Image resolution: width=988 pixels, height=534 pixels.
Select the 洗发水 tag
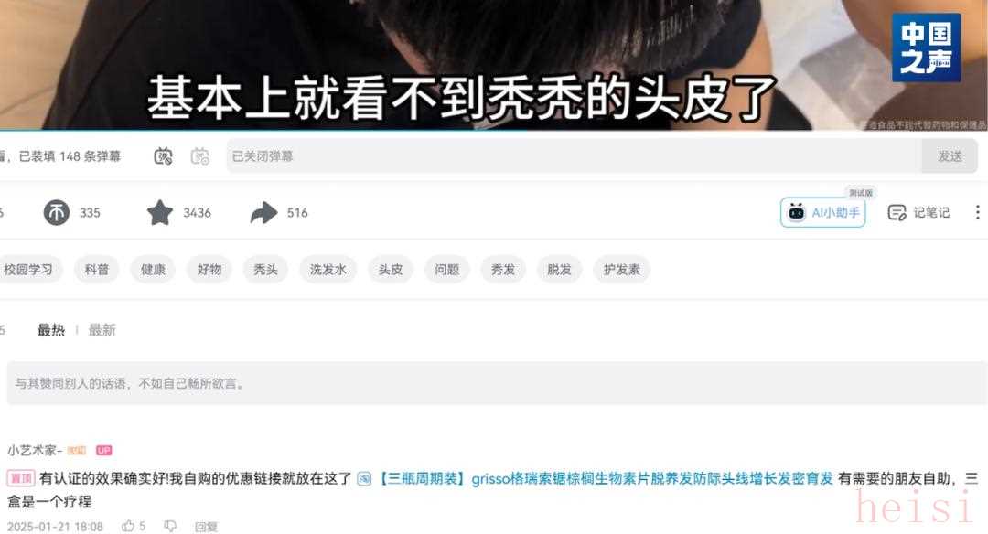tap(328, 270)
